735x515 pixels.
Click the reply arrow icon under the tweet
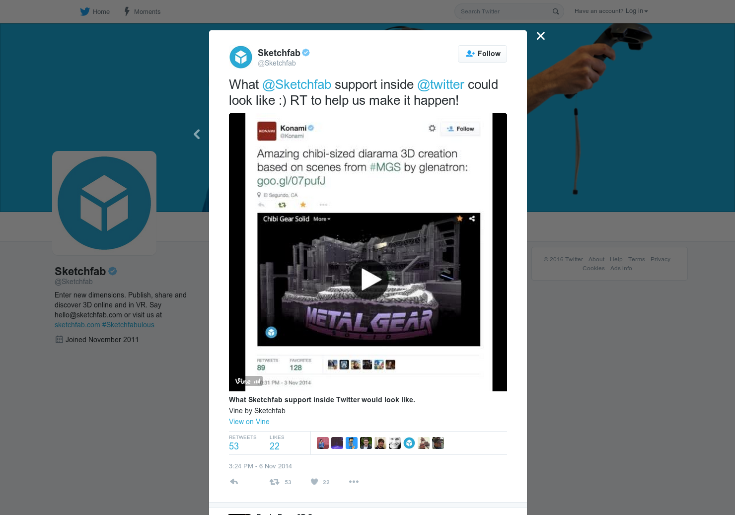click(233, 481)
